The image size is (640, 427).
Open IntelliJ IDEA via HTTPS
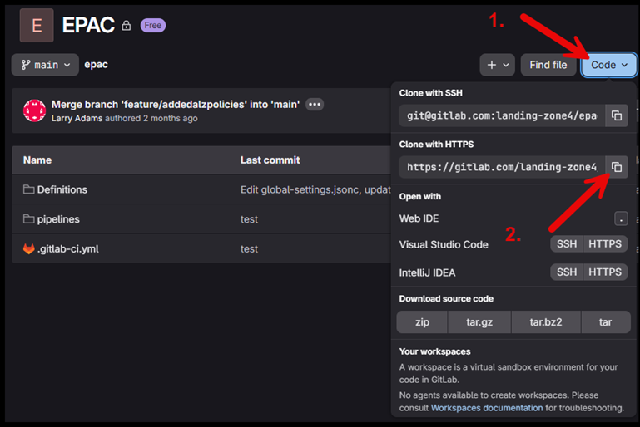click(x=605, y=272)
